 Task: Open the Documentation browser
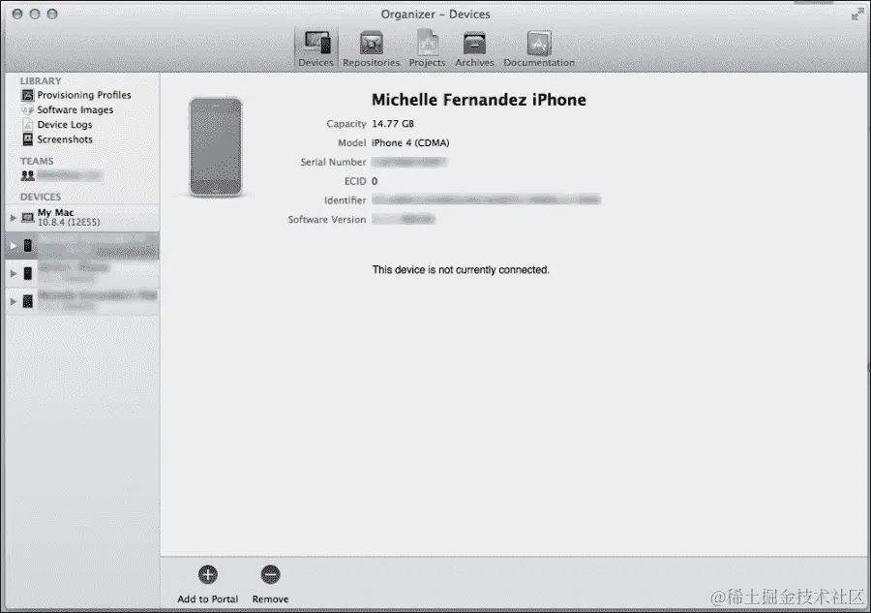[x=538, y=46]
